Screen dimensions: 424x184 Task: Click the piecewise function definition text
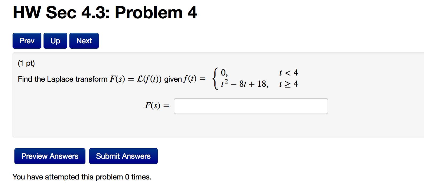click(256, 78)
